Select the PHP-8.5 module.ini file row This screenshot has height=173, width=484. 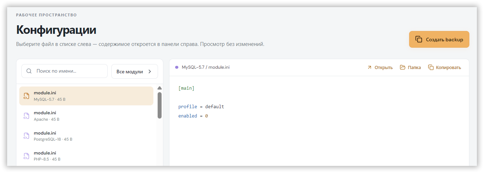coord(86,156)
